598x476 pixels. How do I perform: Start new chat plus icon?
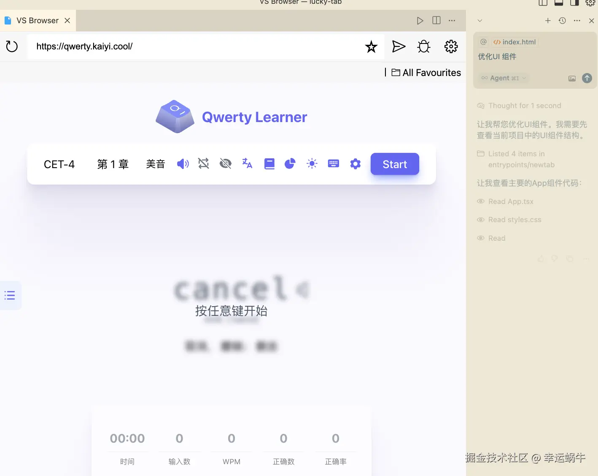pyautogui.click(x=548, y=21)
